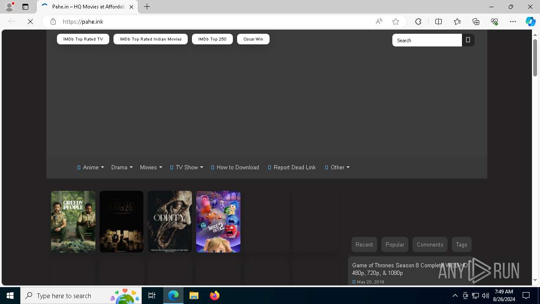Open Longlegs movie poster
The height and width of the screenshot is (304, 540).
(x=121, y=222)
